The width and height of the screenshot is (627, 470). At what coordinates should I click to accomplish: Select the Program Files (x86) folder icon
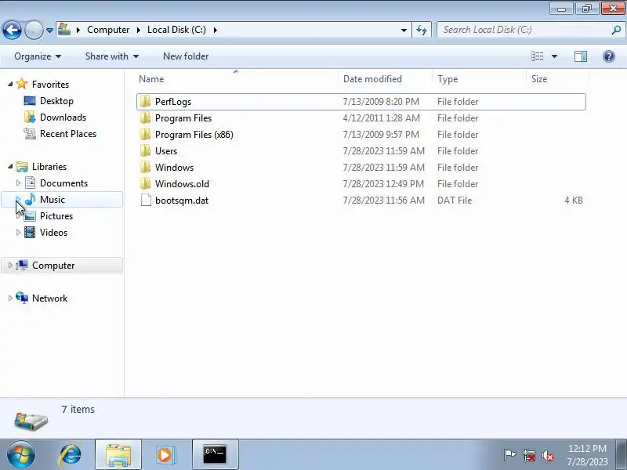(x=146, y=134)
